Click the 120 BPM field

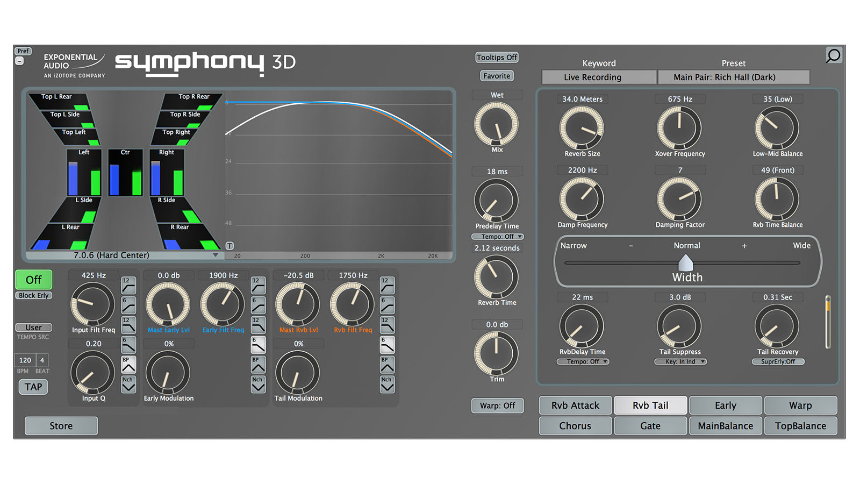click(25, 360)
